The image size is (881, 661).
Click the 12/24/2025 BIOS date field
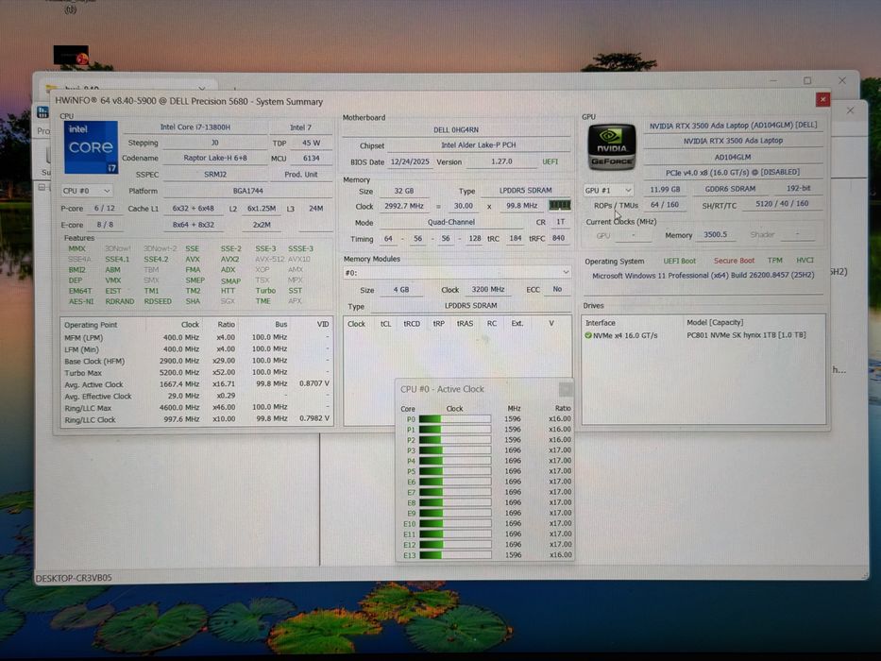pos(410,161)
